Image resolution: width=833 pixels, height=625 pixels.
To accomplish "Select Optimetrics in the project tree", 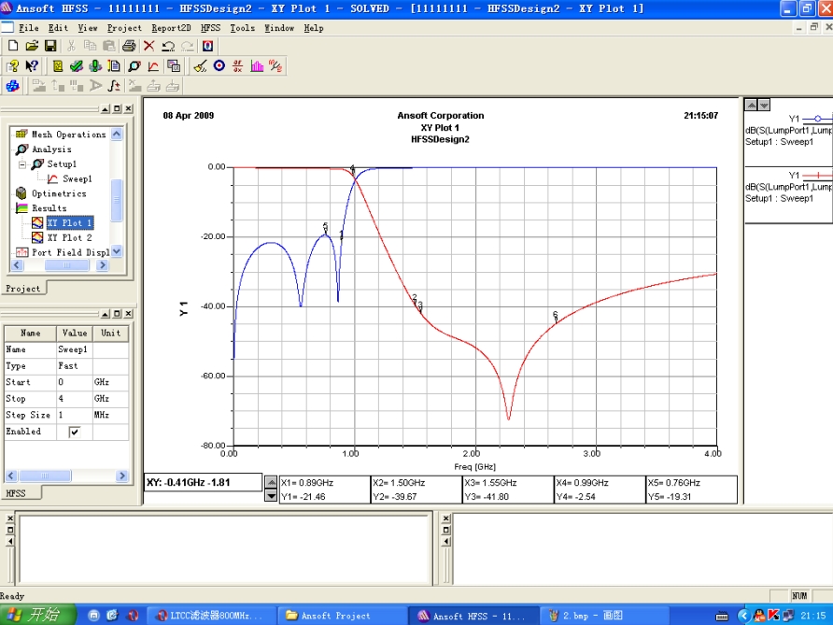I will 59,193.
